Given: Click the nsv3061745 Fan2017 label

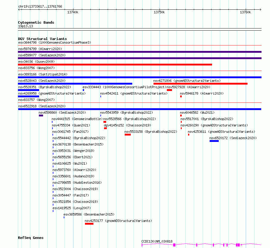Looking at the screenshot, I should pos(71,132).
